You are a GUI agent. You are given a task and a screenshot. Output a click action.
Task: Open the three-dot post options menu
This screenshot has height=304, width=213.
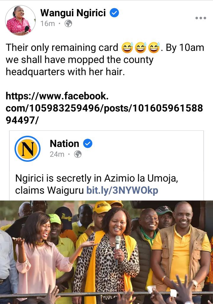coord(201,18)
